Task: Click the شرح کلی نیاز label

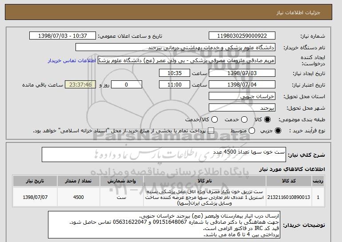Action: [x=306, y=155]
